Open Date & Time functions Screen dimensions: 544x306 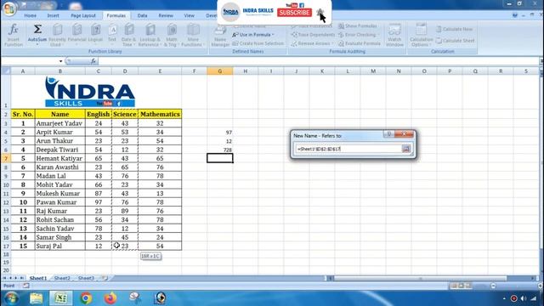pos(128,35)
